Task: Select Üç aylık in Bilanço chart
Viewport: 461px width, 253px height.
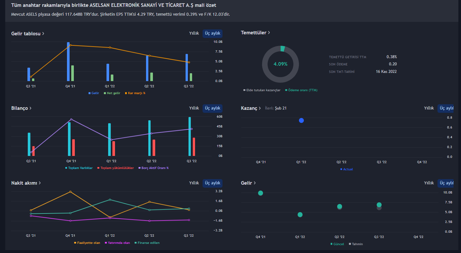Action: click(x=212, y=108)
